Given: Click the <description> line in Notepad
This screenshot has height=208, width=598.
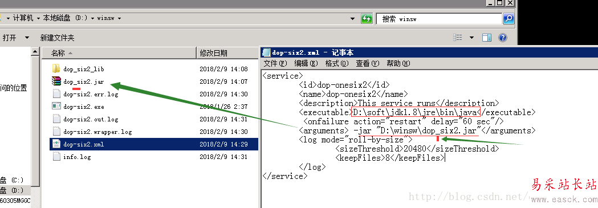Looking at the screenshot, I should pyautogui.click(x=399, y=103).
